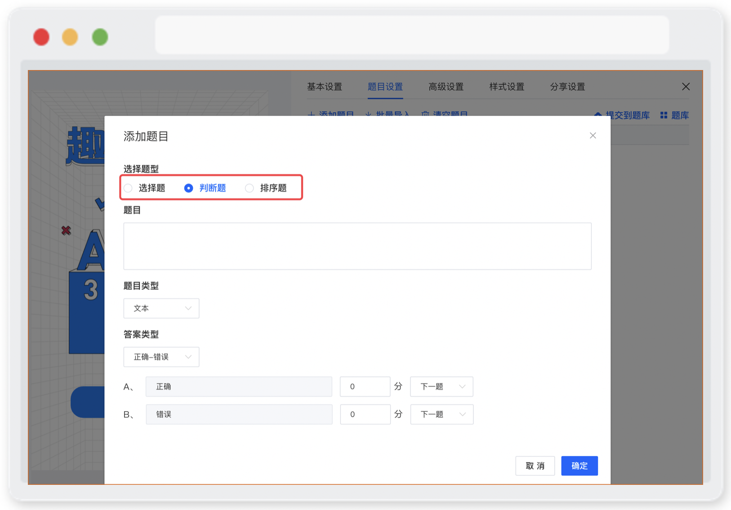The width and height of the screenshot is (731, 510).
Task: Click the option B 错误 text field
Action: click(x=239, y=414)
